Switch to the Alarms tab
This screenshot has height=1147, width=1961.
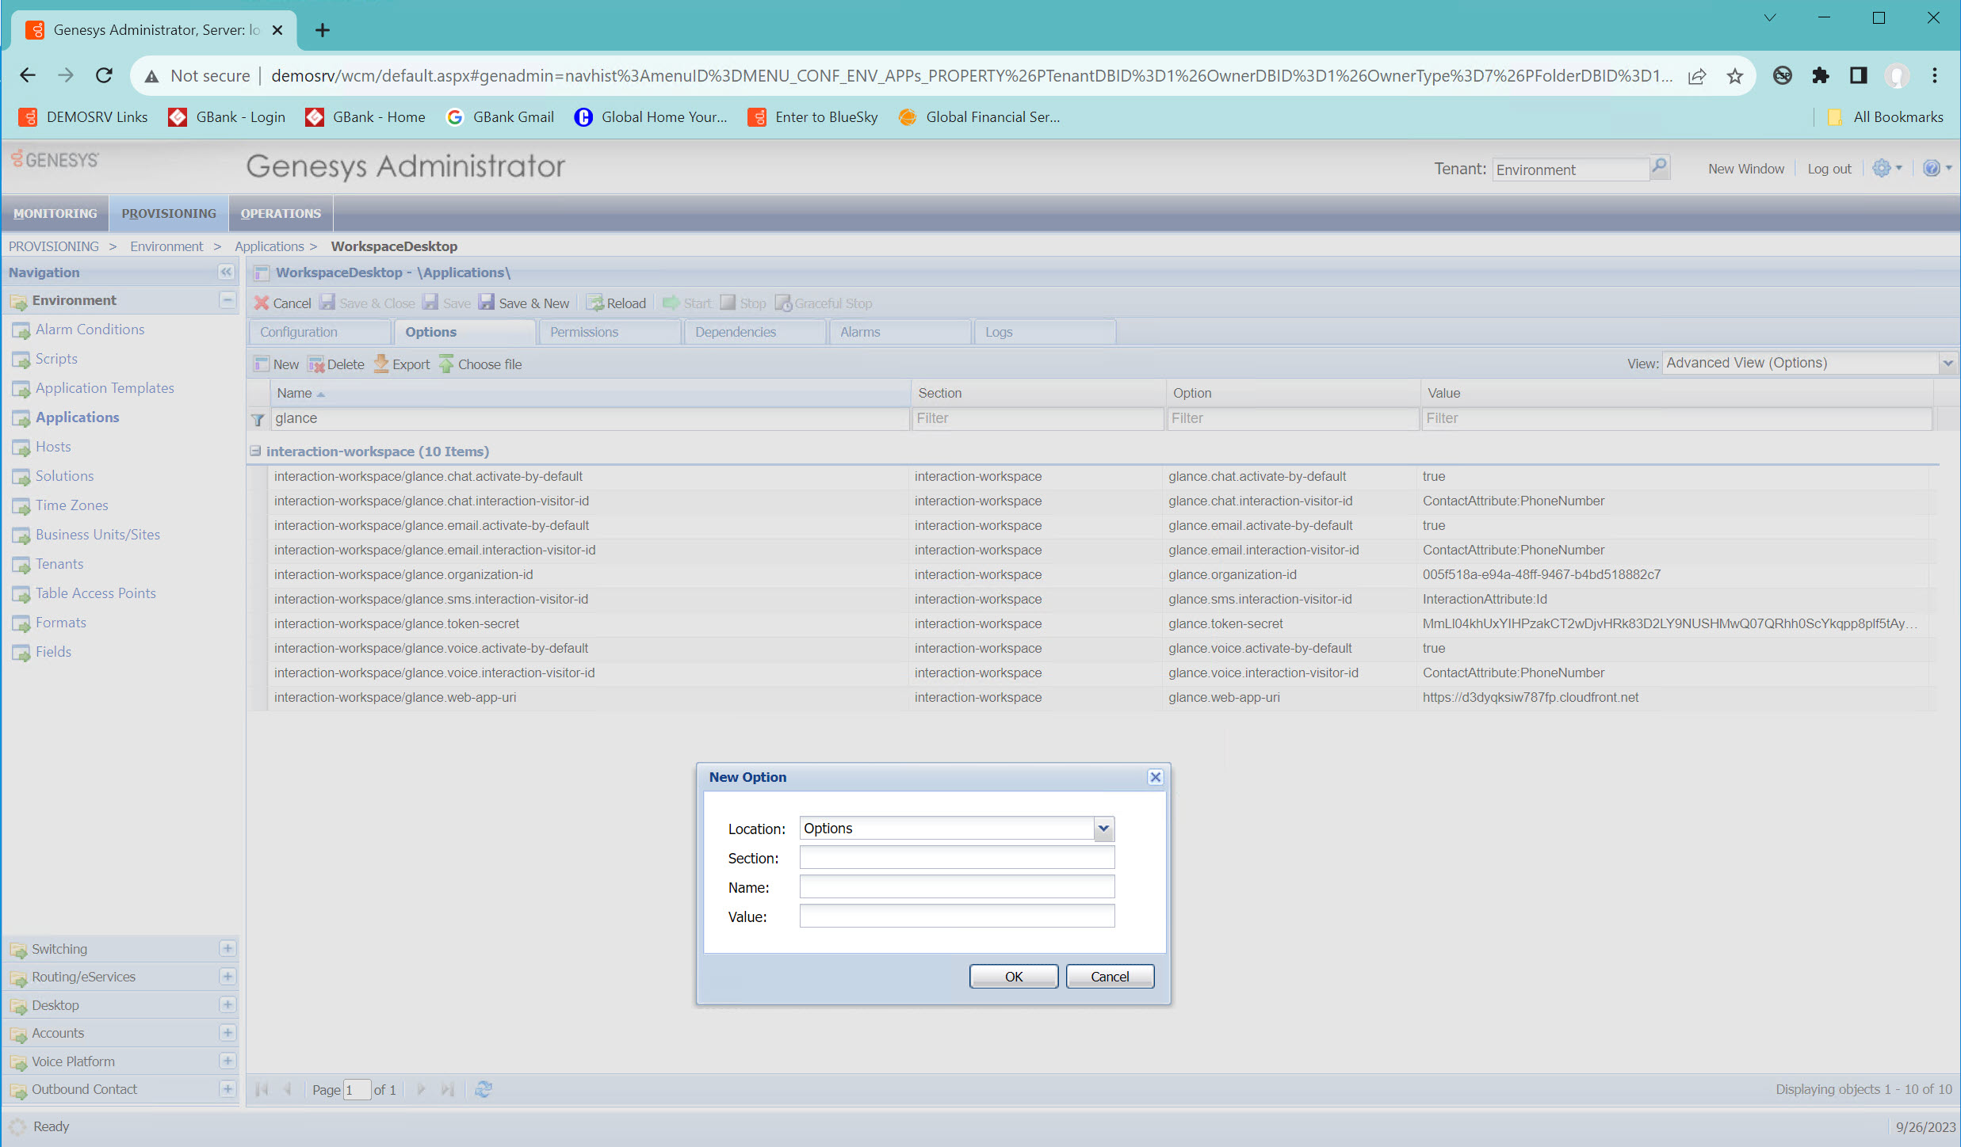(899, 332)
